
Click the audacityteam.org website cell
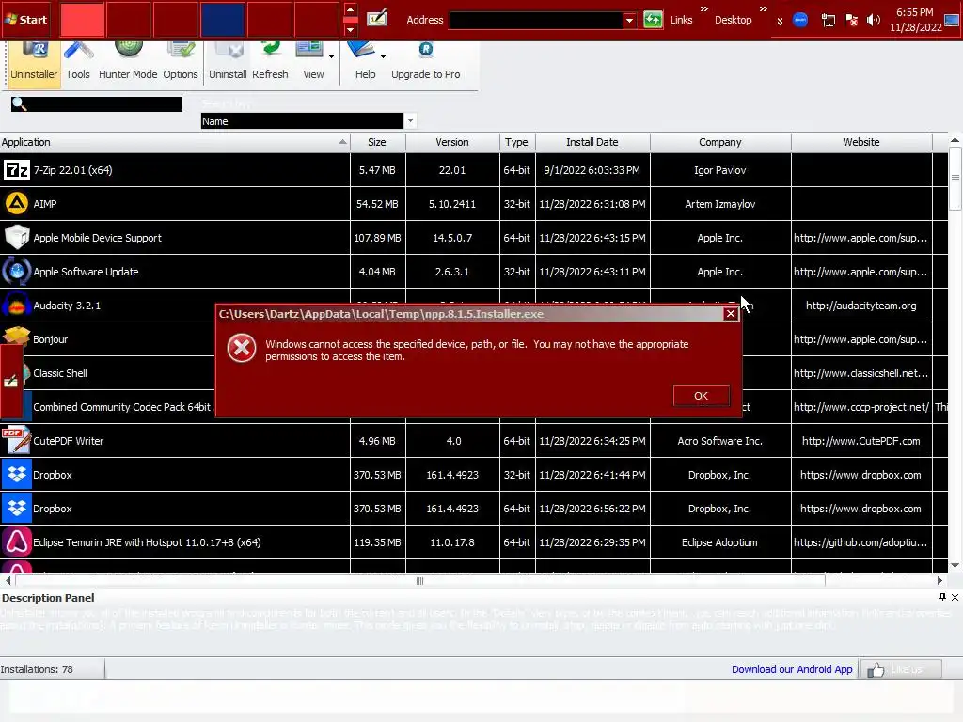pyautogui.click(x=861, y=306)
